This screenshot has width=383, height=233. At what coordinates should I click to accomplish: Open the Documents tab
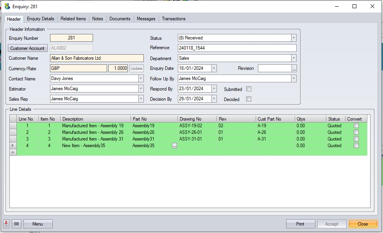120,19
